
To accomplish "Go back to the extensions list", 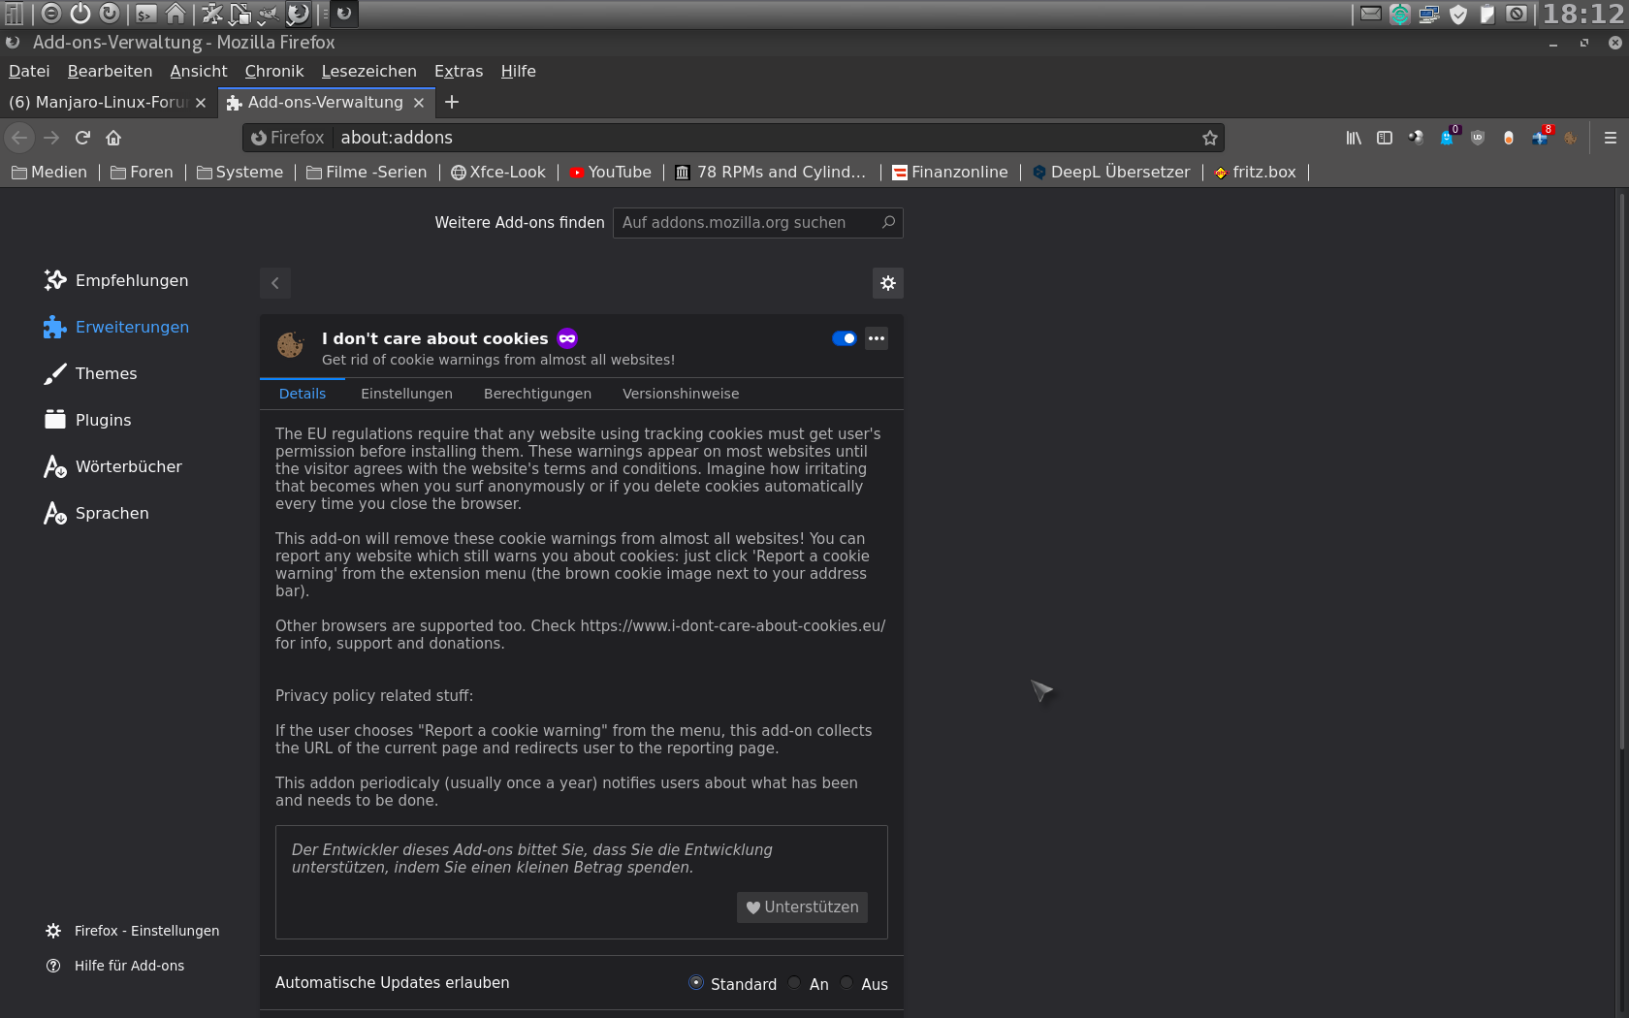I will click(x=275, y=283).
